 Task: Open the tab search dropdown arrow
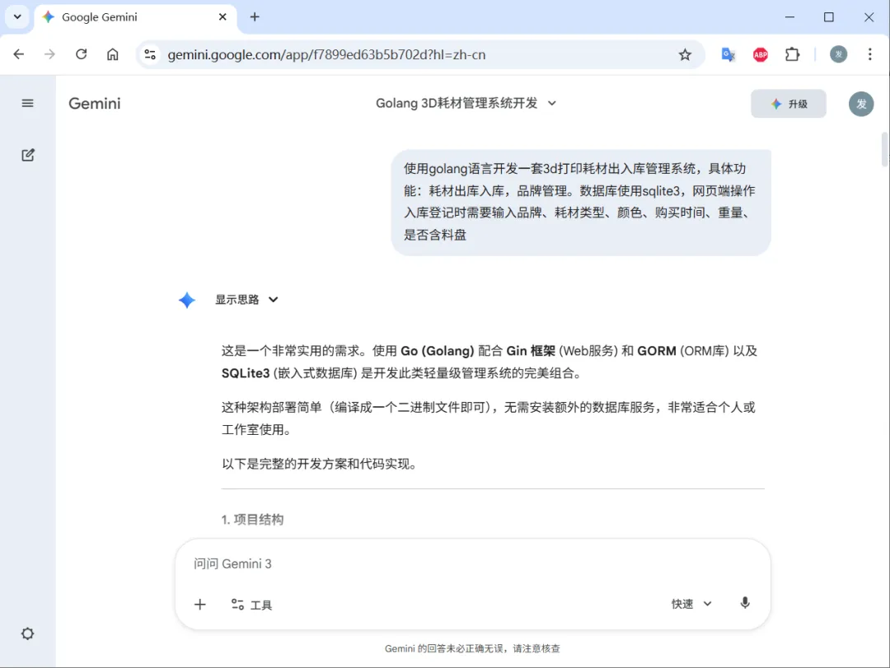coord(17,17)
